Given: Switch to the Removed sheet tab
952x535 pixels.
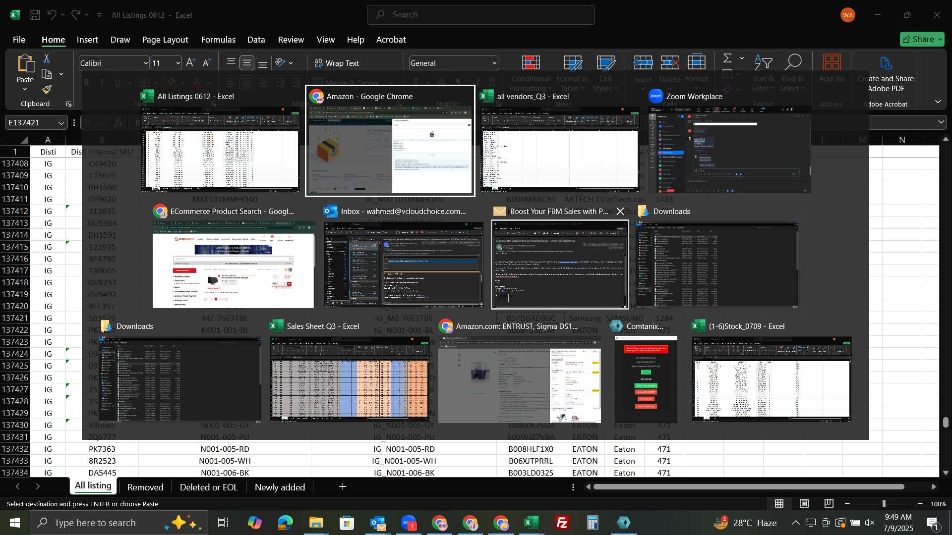Looking at the screenshot, I should 145,487.
